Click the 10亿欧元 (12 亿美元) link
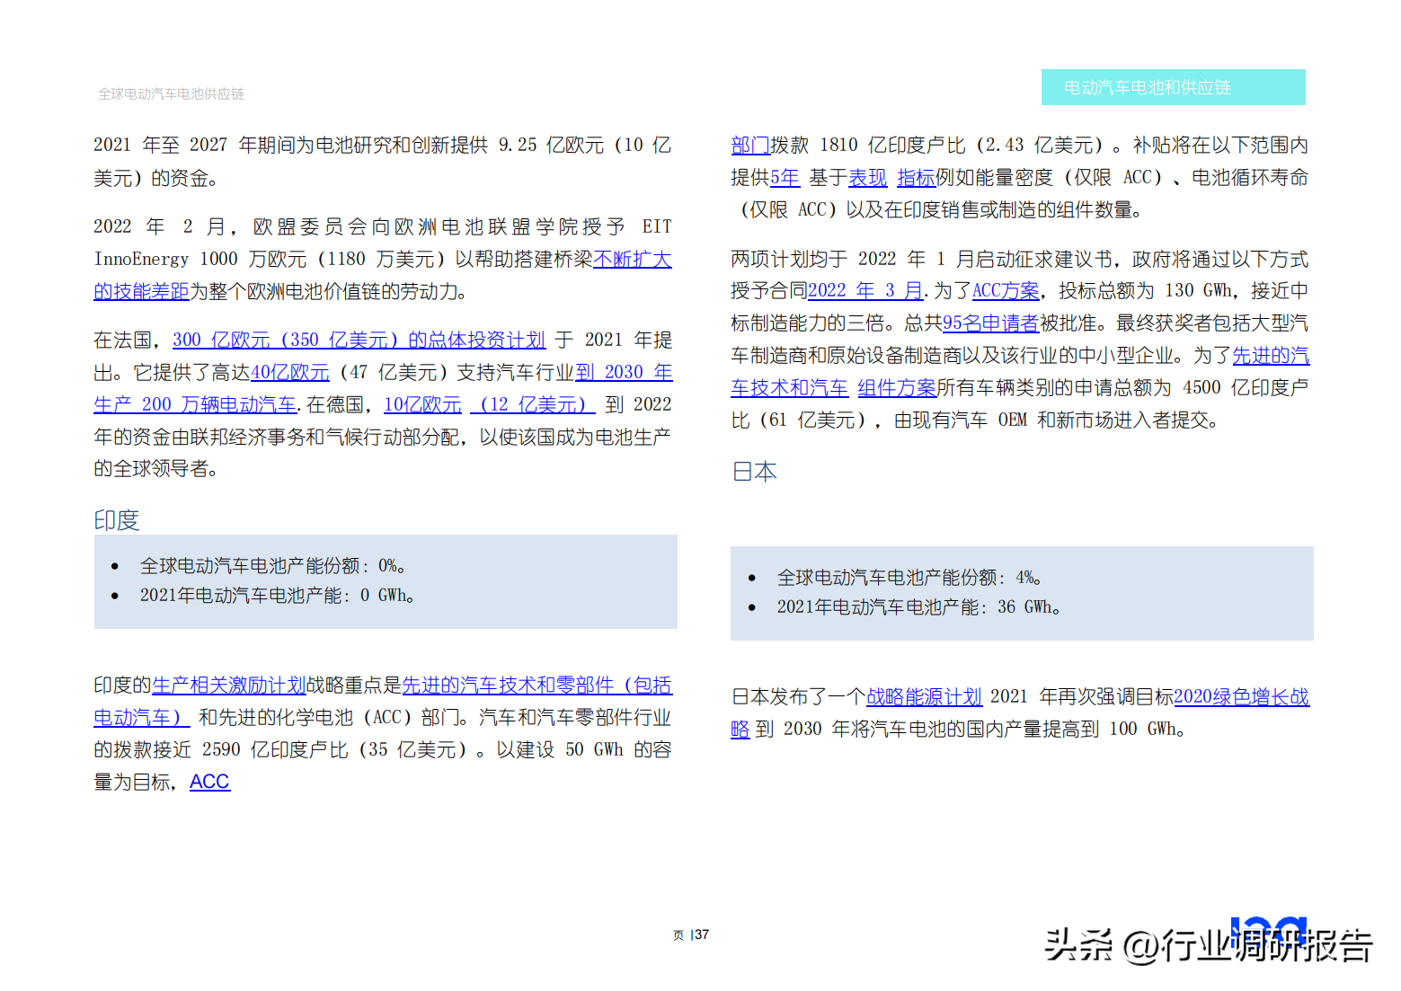 pos(489,405)
